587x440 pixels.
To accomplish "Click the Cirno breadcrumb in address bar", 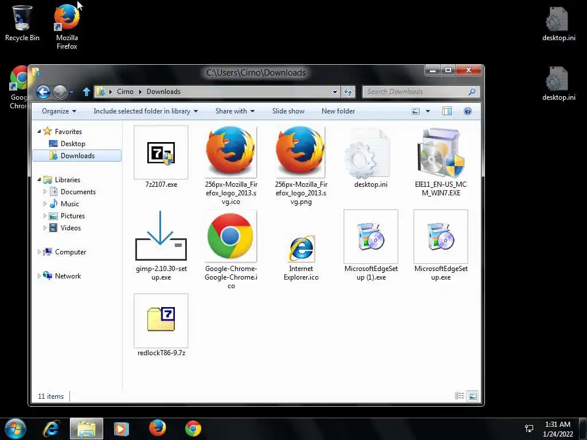I will 125,92.
